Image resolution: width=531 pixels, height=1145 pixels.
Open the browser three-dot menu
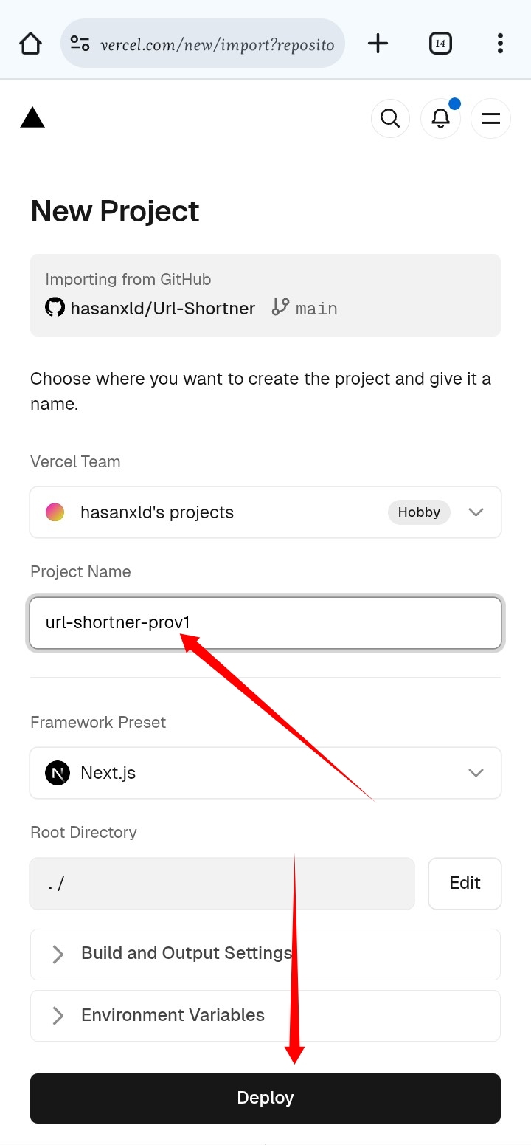pos(500,44)
